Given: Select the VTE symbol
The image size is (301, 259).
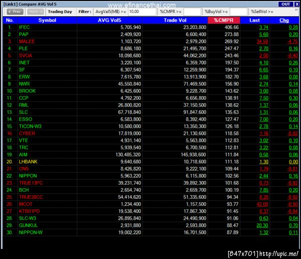Looking at the screenshot, I should (23, 140).
